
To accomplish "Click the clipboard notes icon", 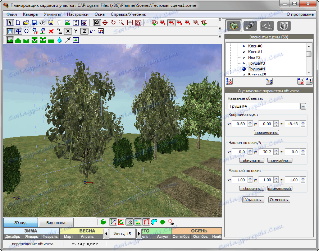I will [x=51, y=23].
